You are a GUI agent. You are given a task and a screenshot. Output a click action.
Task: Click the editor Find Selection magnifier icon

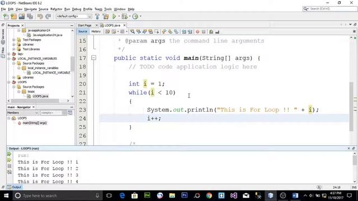click(133, 32)
